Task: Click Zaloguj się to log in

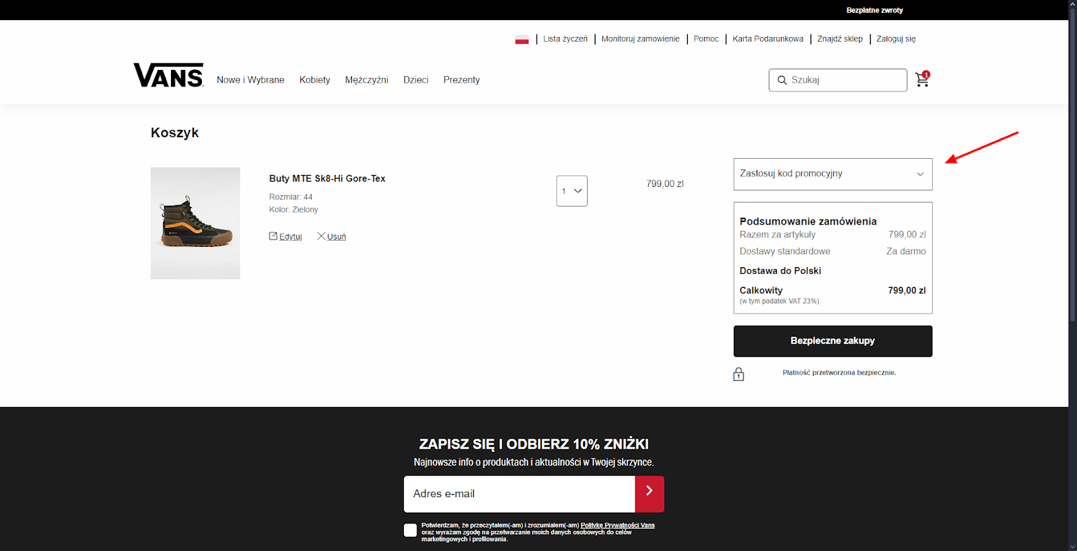Action: click(896, 39)
